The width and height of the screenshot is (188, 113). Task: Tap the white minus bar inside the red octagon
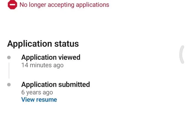point(12,4)
